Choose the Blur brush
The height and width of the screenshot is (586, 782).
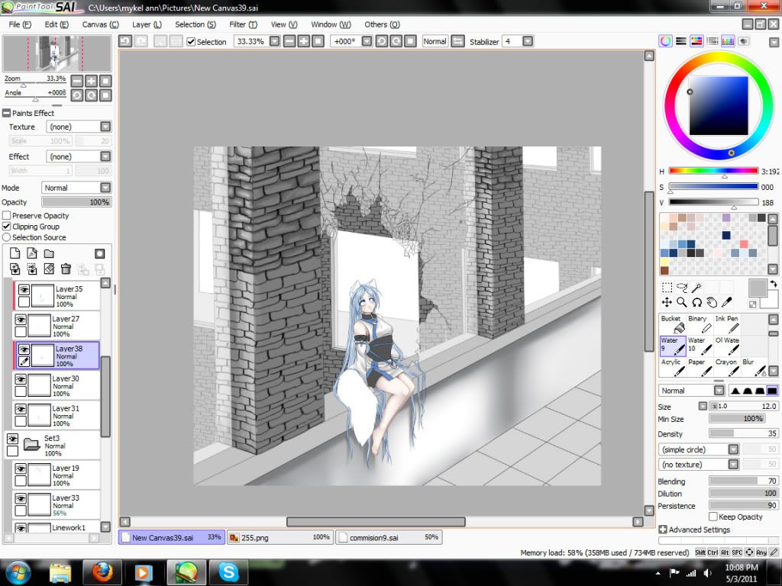[x=754, y=367]
